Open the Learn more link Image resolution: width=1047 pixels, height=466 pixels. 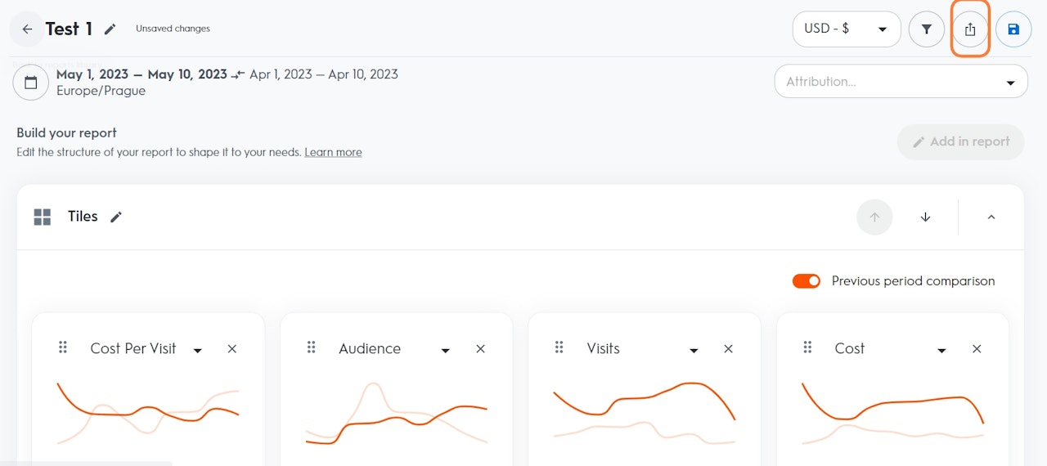[333, 152]
